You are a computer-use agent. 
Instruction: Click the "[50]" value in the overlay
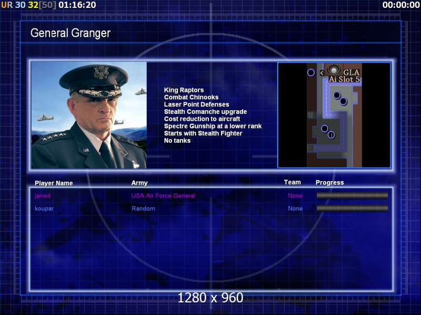[47, 5]
